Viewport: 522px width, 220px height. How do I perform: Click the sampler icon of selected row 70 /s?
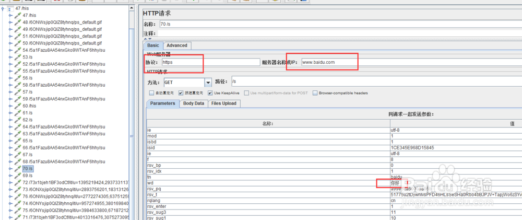(x=18, y=168)
